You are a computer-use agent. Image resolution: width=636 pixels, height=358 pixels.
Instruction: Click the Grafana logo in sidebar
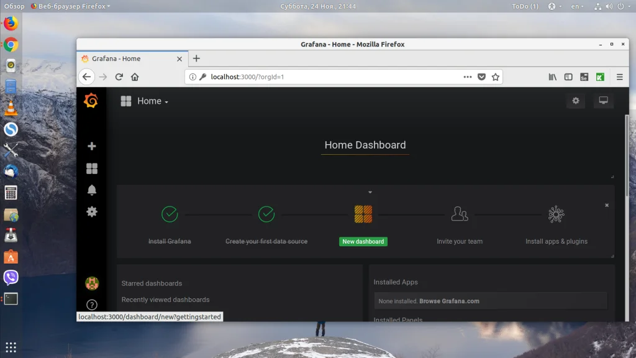pyautogui.click(x=91, y=101)
